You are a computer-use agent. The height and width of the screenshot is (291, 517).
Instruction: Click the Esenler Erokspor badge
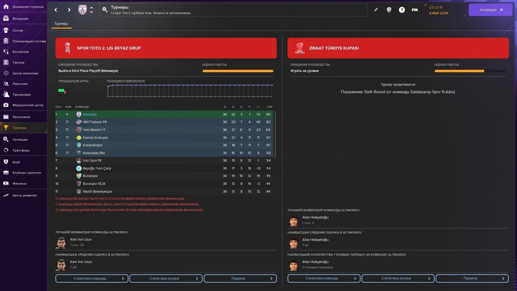pos(79,137)
